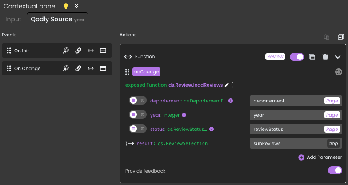
Task: Delete the function action with trash icon
Action: 325,57
